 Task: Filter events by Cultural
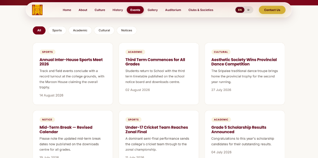click(104, 30)
